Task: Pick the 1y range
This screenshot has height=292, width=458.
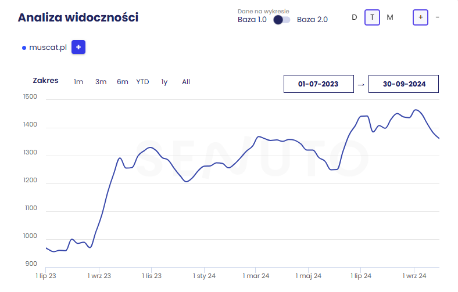Action: coord(164,82)
